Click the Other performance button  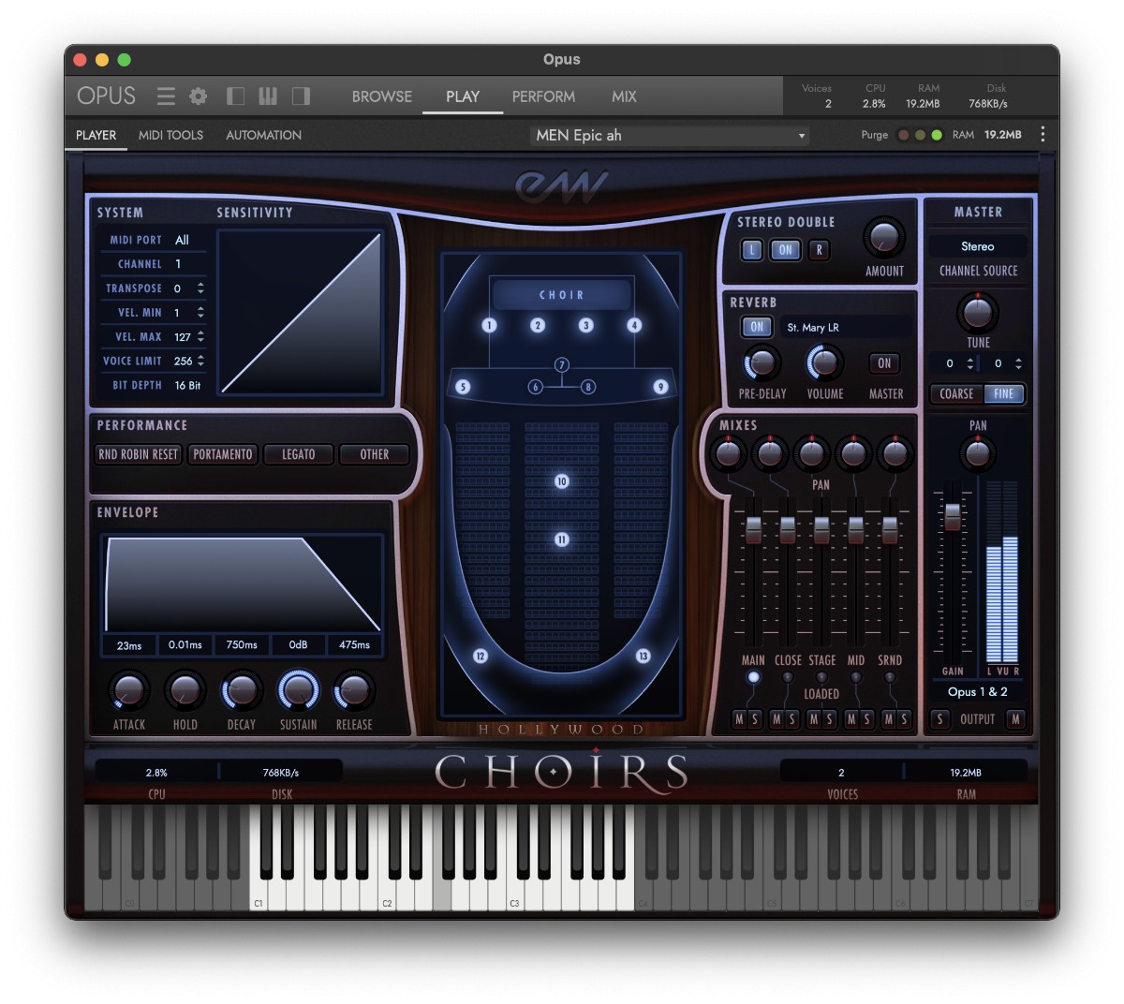coord(375,454)
